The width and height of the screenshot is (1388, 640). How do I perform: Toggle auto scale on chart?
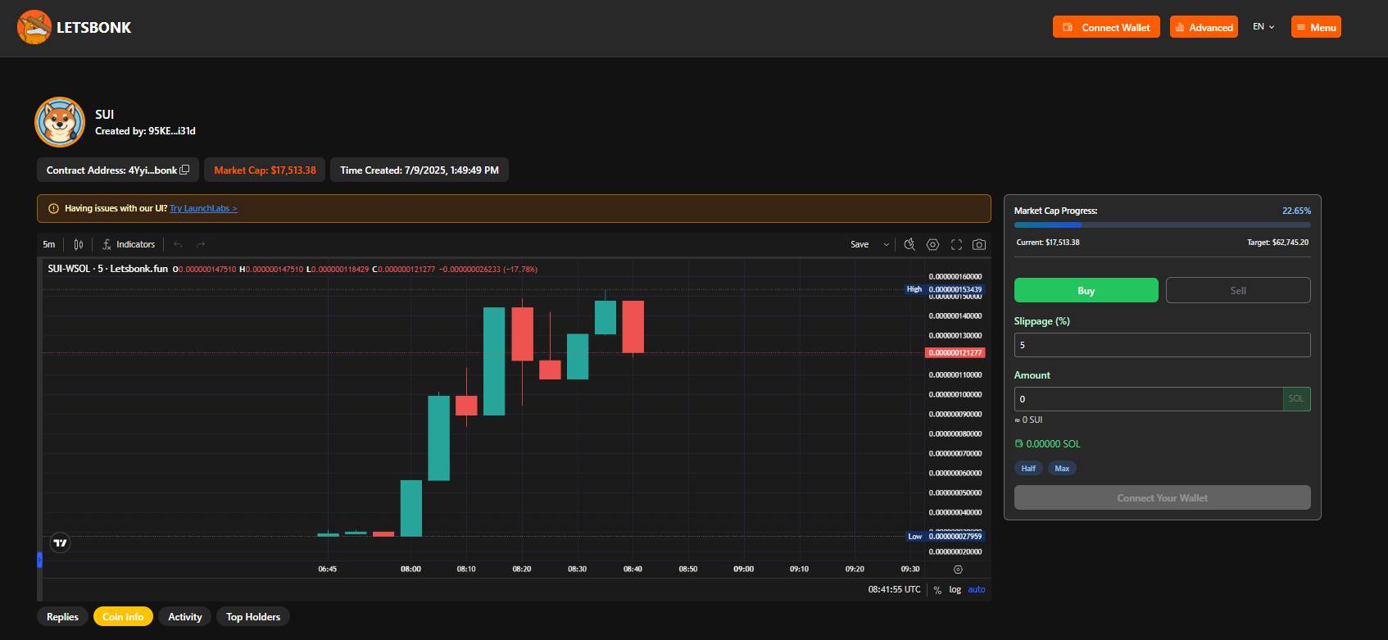(x=977, y=589)
